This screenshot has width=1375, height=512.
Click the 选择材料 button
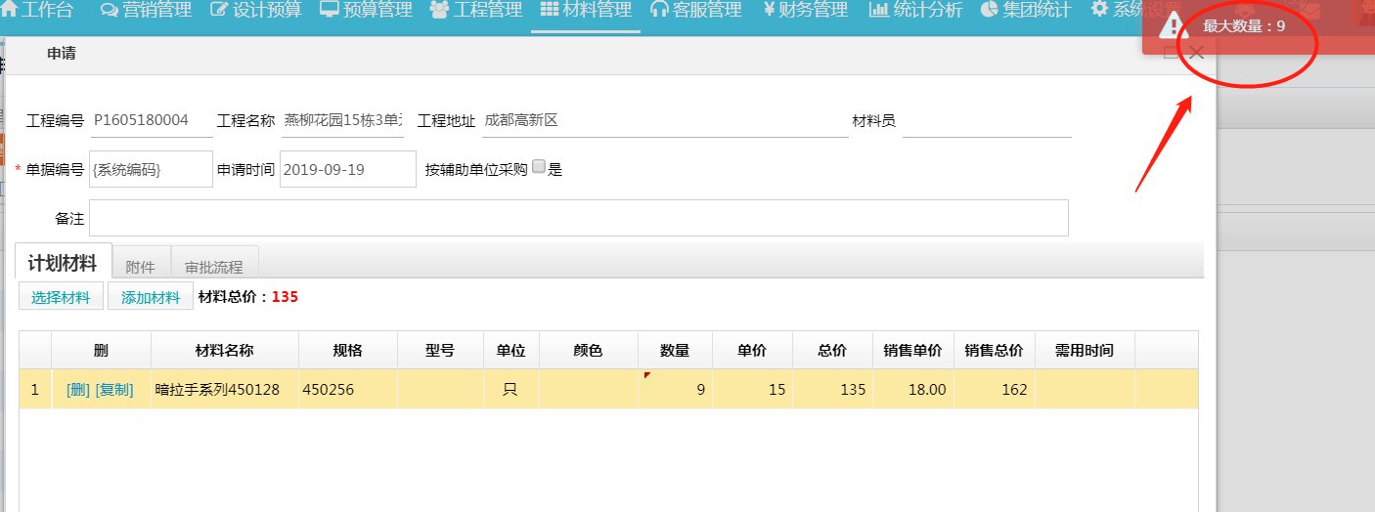point(61,298)
